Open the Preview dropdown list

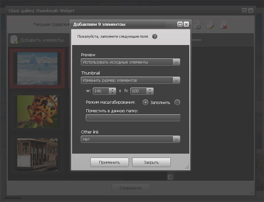pos(176,62)
